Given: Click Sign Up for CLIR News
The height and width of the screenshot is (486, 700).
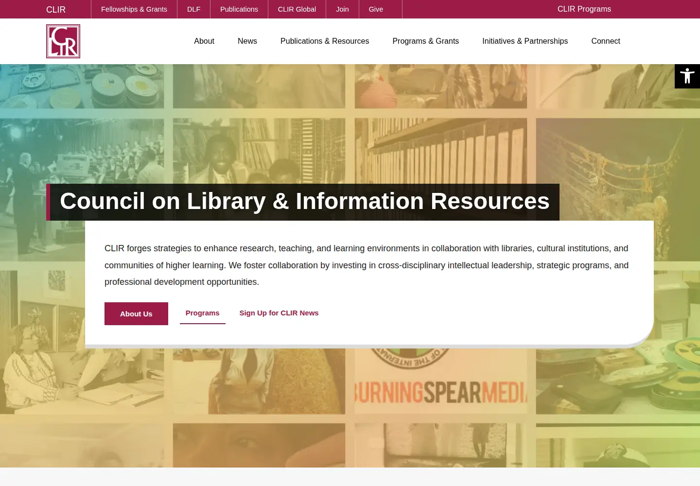Looking at the screenshot, I should click(279, 313).
